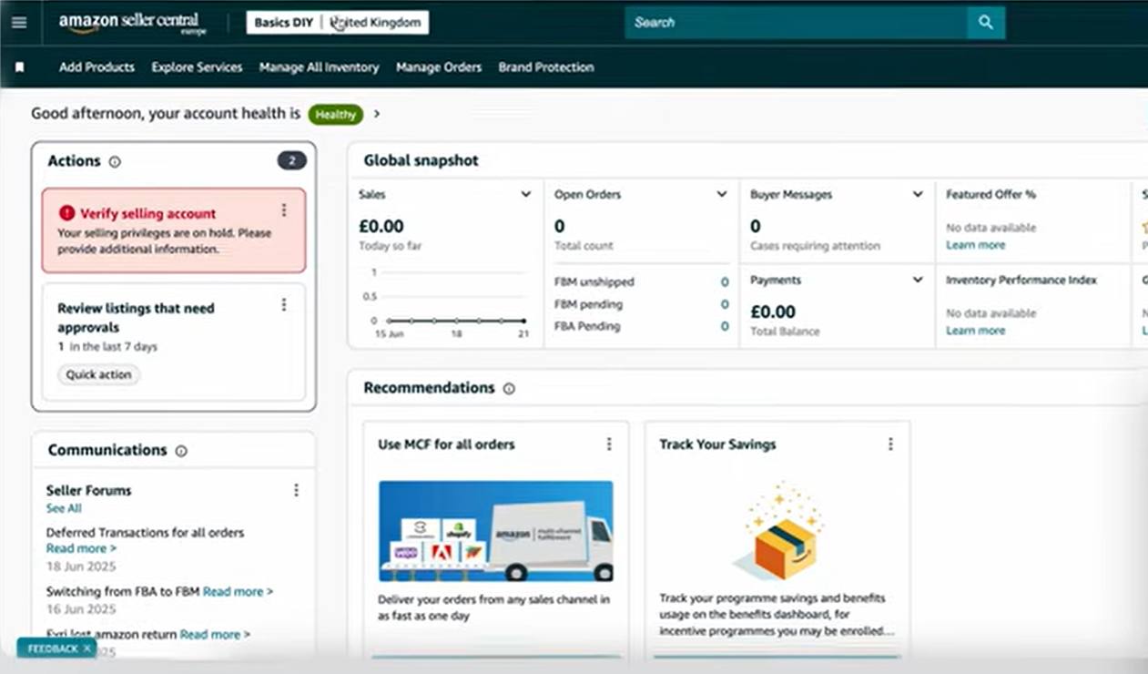Expand the Open Orders dropdown
Viewport: 1148px width, 674px height.
(x=722, y=195)
